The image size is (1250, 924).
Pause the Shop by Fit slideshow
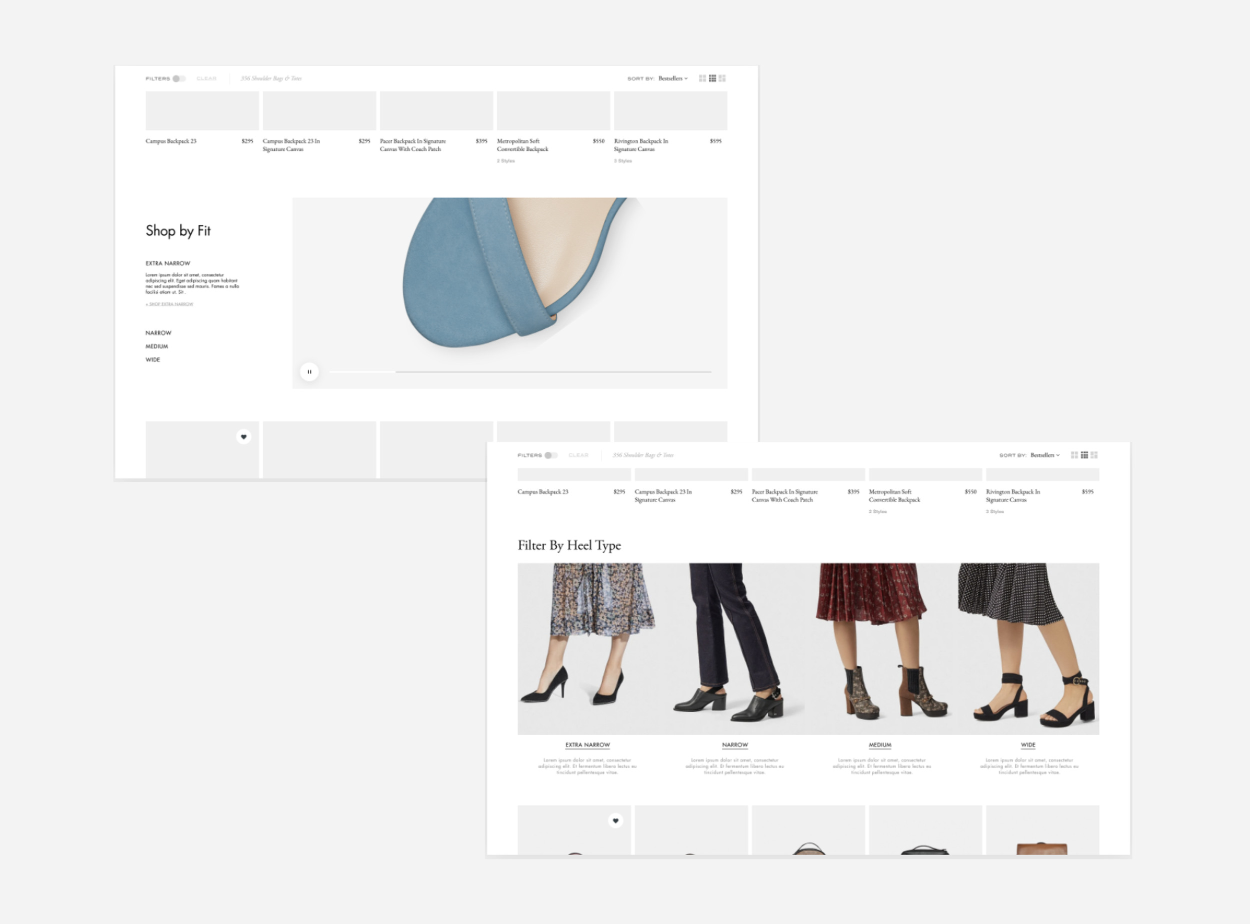pyautogui.click(x=309, y=372)
